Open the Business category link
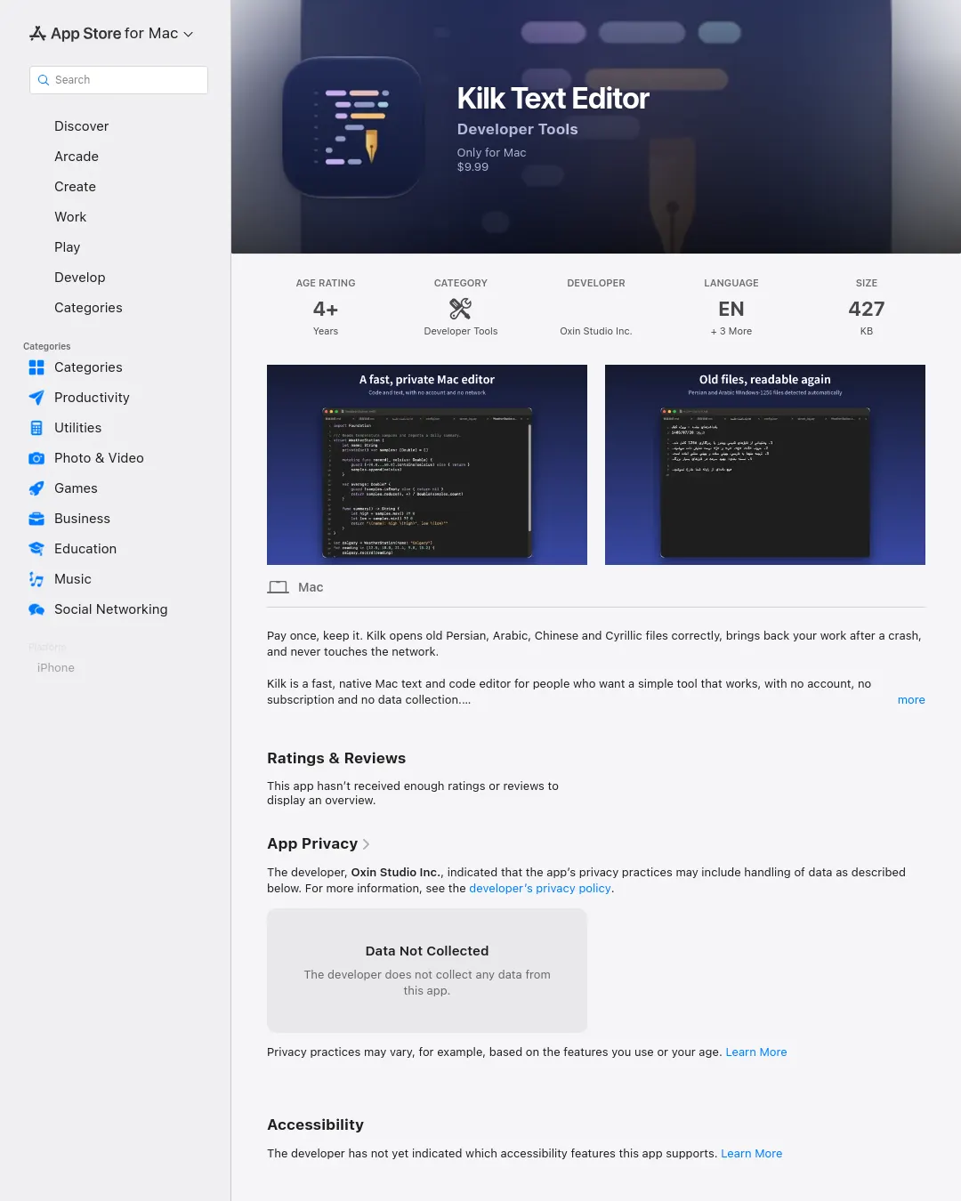Viewport: 961px width, 1201px height. tap(82, 519)
